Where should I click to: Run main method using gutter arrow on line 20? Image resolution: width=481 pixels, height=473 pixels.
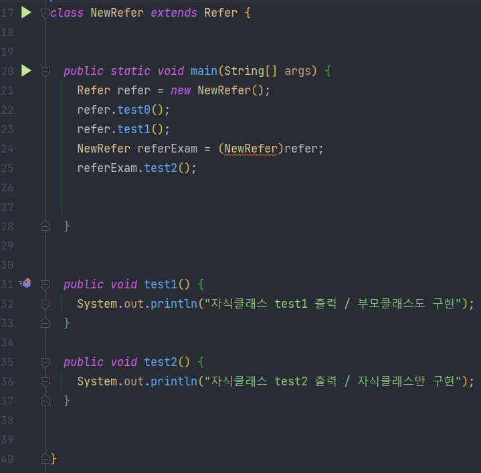pyautogui.click(x=26, y=71)
